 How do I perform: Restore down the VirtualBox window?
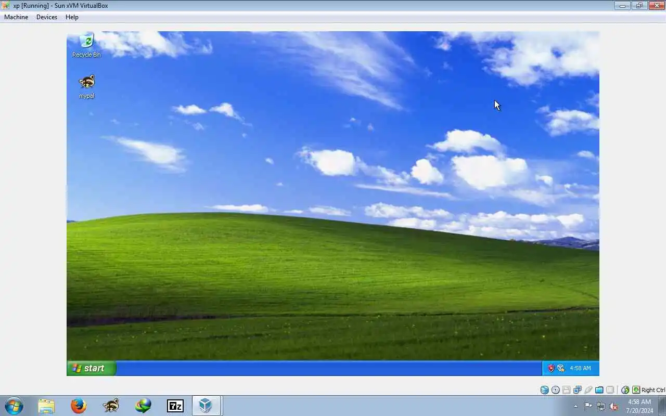pyautogui.click(x=639, y=6)
